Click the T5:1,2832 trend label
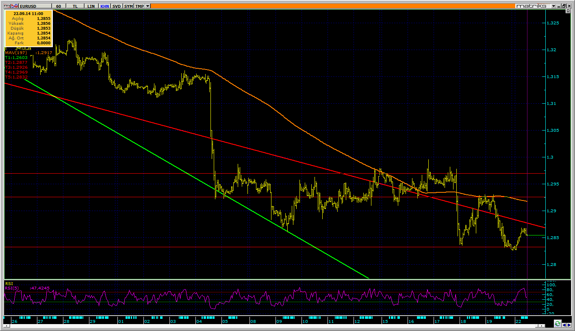This screenshot has height=331, width=575. [x=16, y=77]
